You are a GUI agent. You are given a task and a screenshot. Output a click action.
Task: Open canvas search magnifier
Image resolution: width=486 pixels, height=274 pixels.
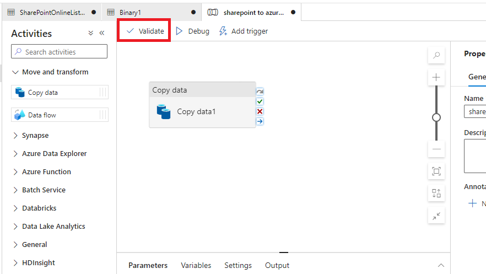tap(436, 55)
